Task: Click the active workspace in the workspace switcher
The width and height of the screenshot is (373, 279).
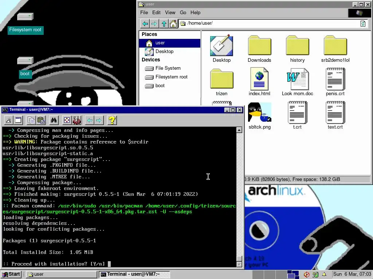Action: click(293, 275)
